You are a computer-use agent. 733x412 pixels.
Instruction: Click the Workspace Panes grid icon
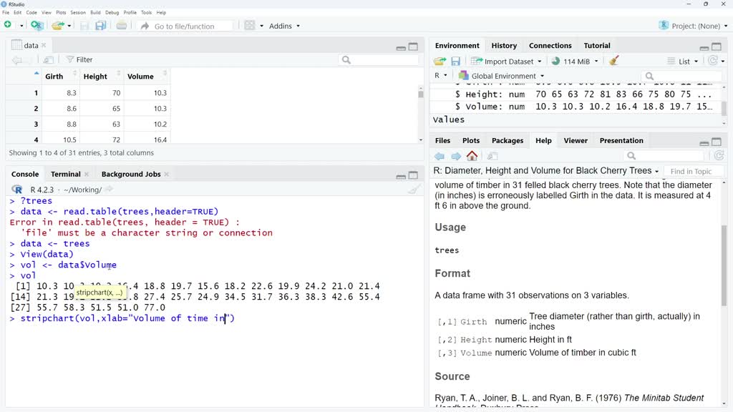[x=250, y=26]
